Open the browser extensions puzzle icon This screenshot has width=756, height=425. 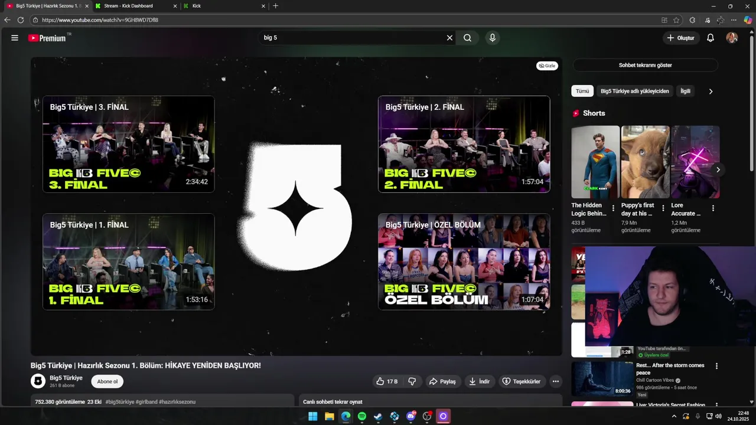[692, 20]
